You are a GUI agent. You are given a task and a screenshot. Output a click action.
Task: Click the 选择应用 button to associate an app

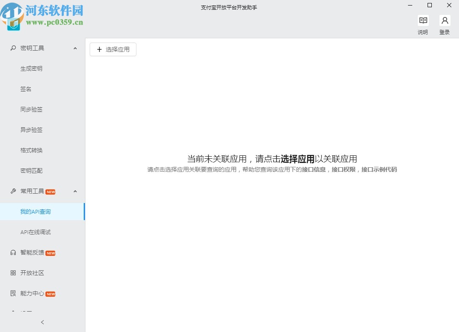click(x=113, y=49)
